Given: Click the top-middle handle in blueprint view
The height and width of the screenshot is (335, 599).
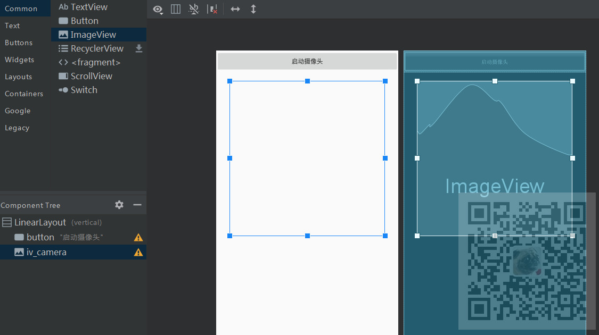Looking at the screenshot, I should (x=495, y=81).
